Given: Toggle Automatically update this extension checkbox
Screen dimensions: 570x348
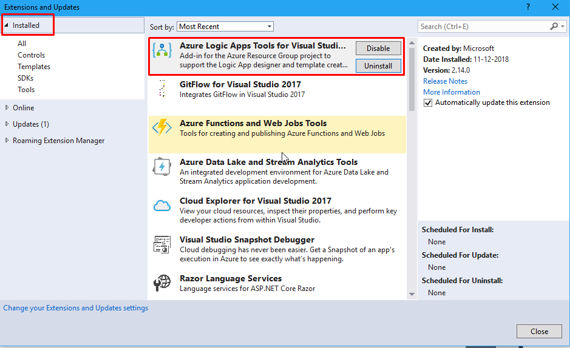Looking at the screenshot, I should pos(428,102).
